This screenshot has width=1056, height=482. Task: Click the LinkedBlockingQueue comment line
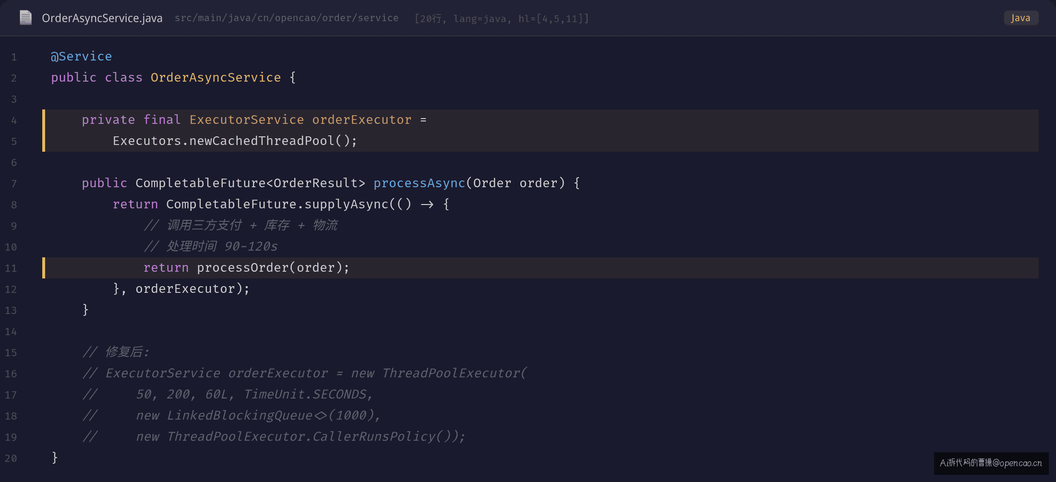pyautogui.click(x=231, y=416)
